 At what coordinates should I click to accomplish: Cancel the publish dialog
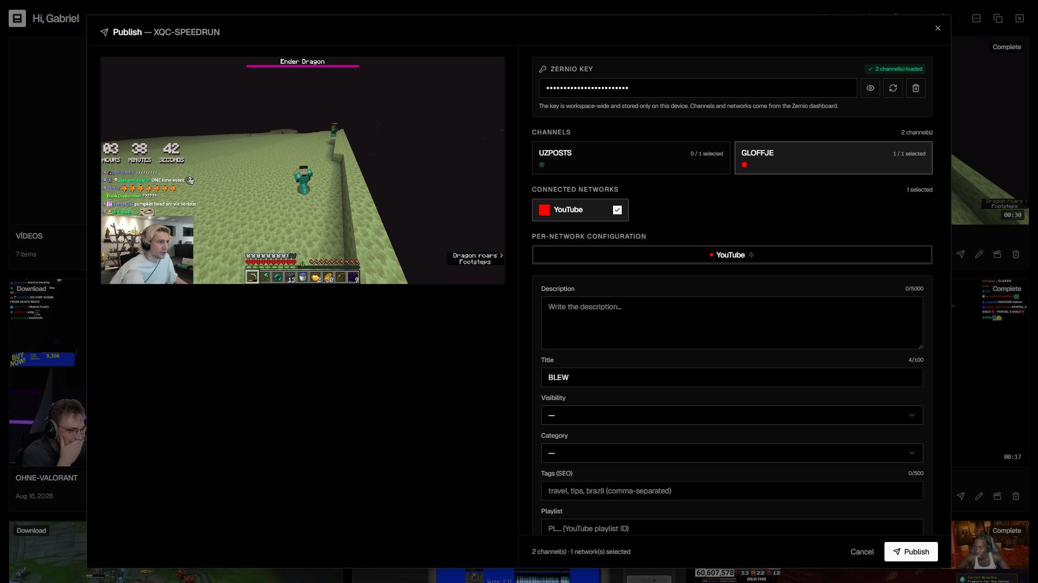[x=862, y=552]
